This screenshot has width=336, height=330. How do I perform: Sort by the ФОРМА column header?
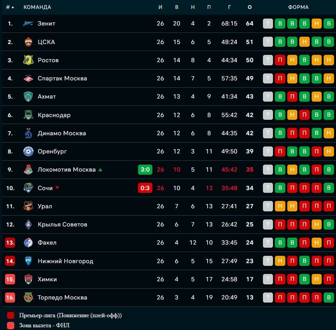pyautogui.click(x=298, y=7)
